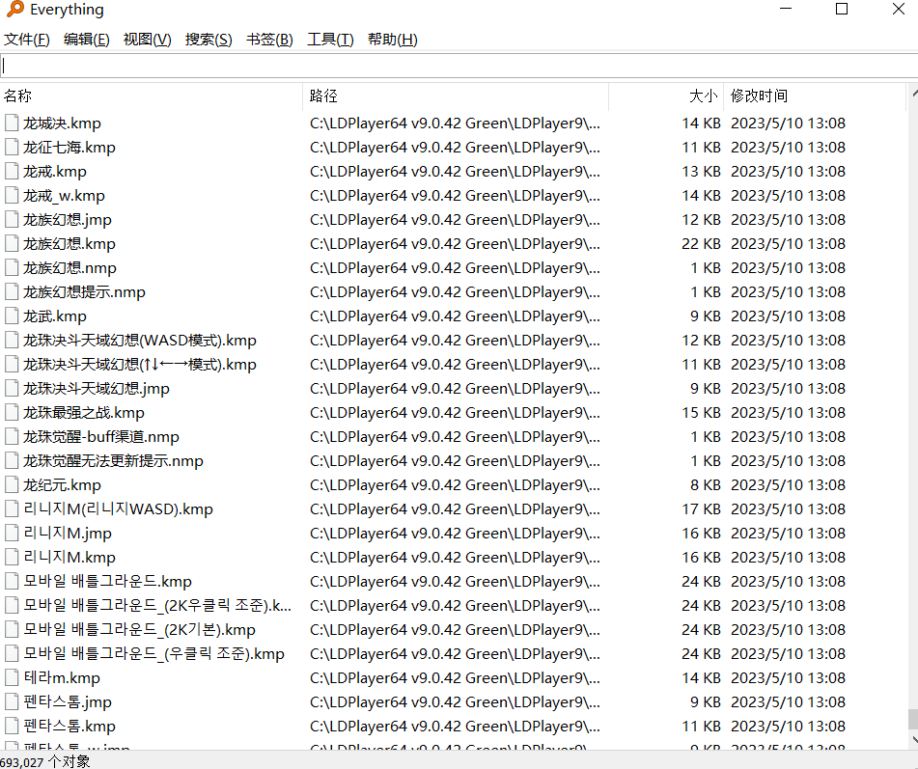The height and width of the screenshot is (769, 918).
Task: Click file icon of 테라m.kmp
Action: click(x=12, y=677)
